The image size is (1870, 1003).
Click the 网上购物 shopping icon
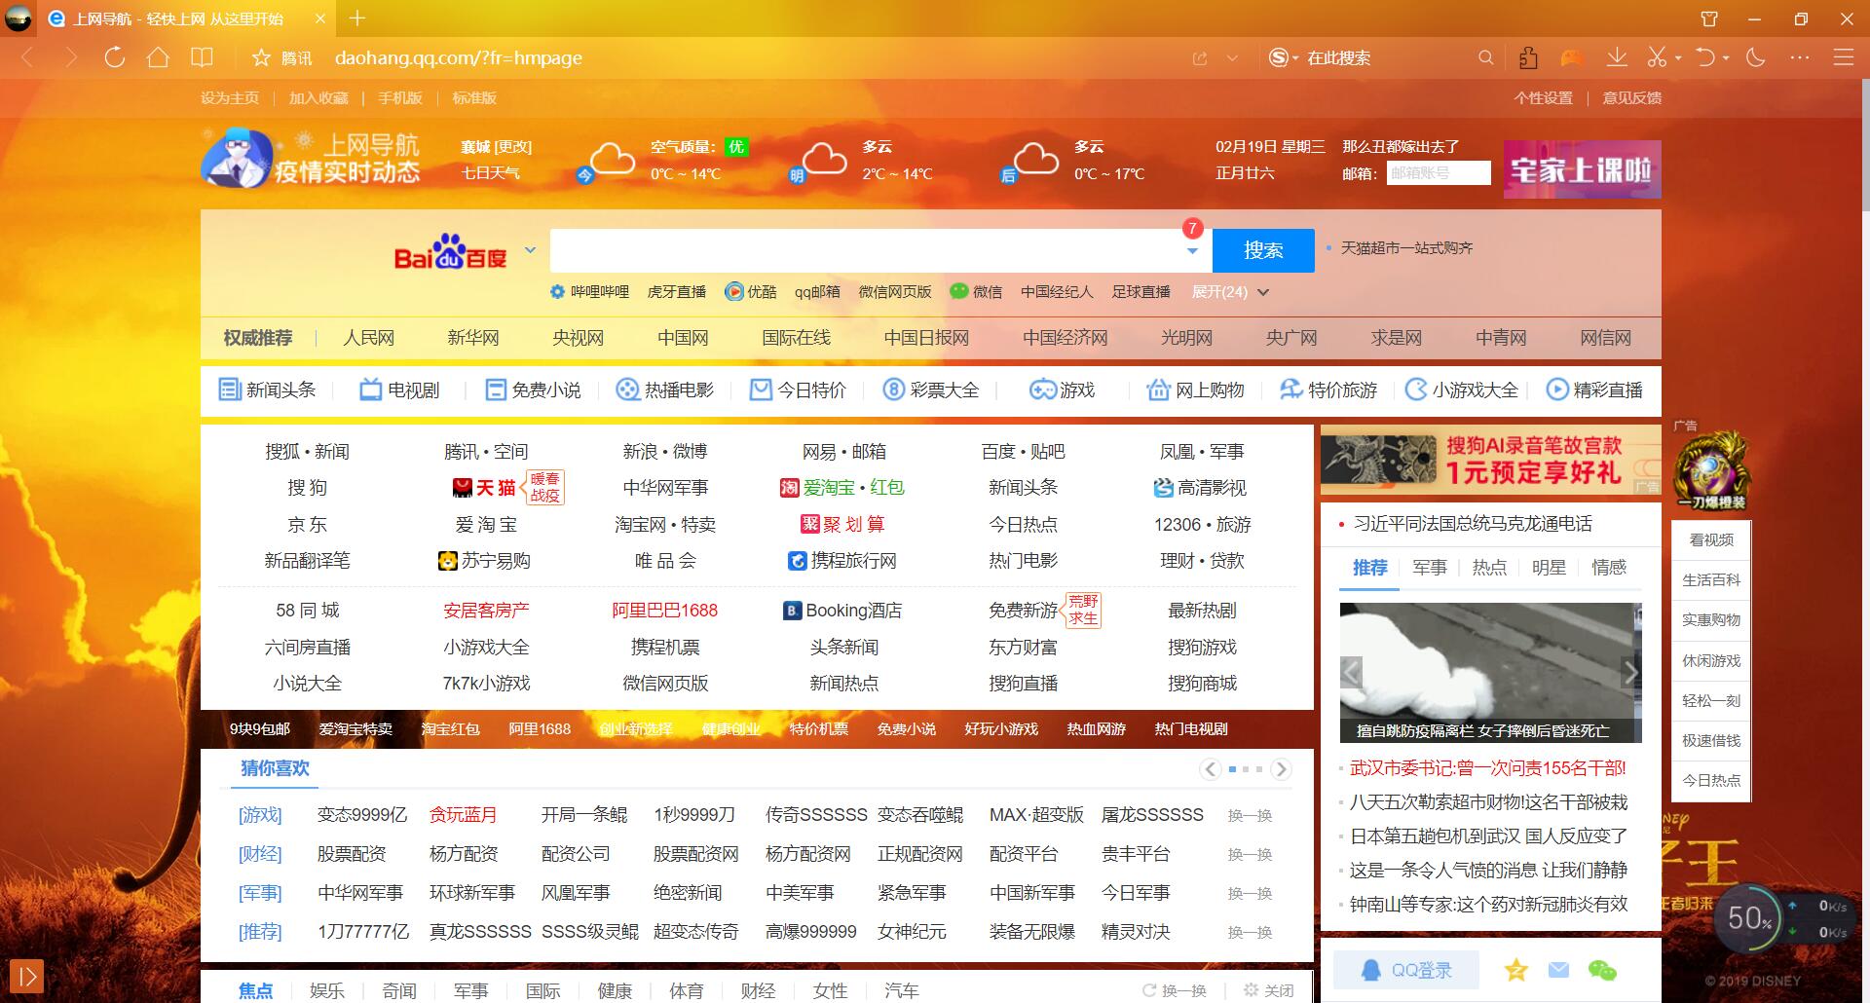click(1158, 390)
